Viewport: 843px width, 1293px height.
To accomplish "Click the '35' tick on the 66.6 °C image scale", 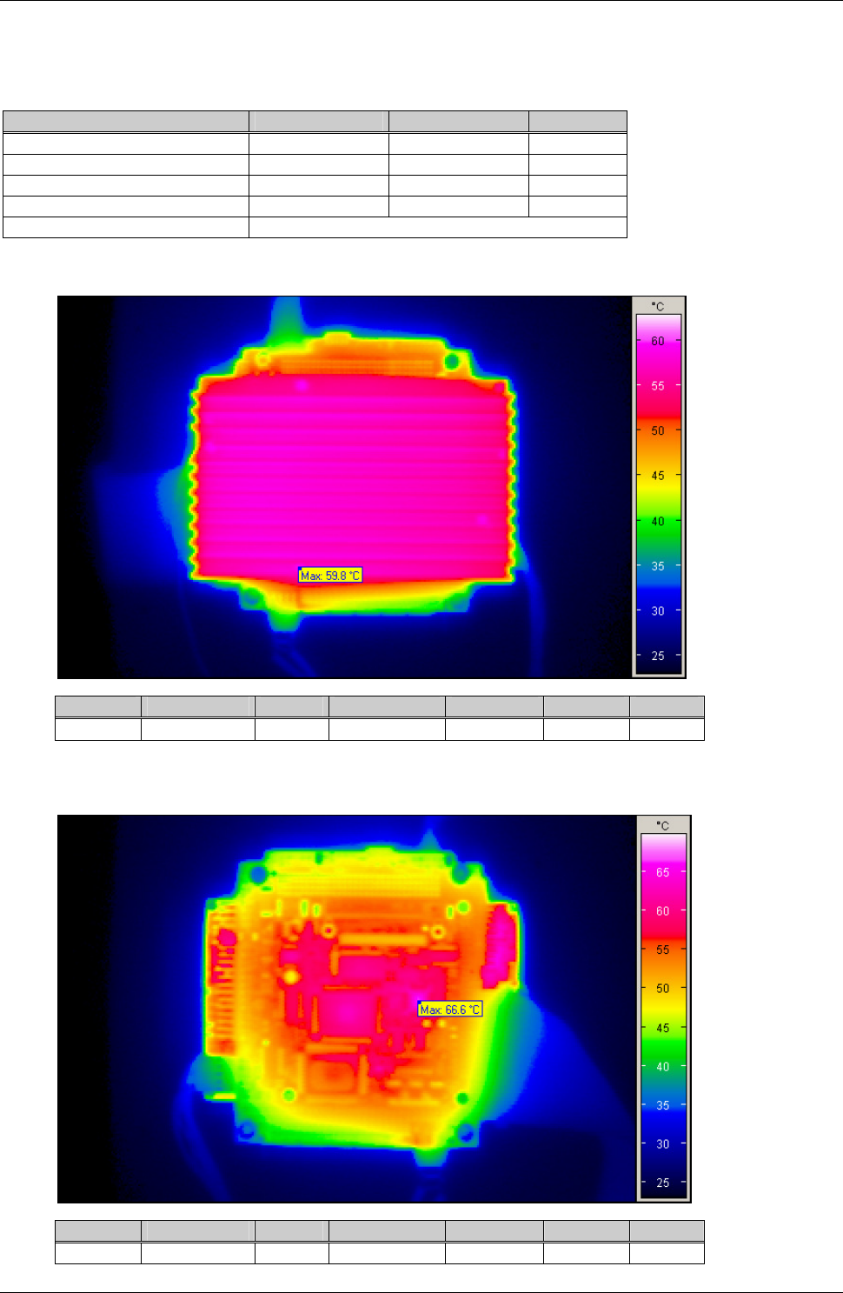I will point(663,1105).
